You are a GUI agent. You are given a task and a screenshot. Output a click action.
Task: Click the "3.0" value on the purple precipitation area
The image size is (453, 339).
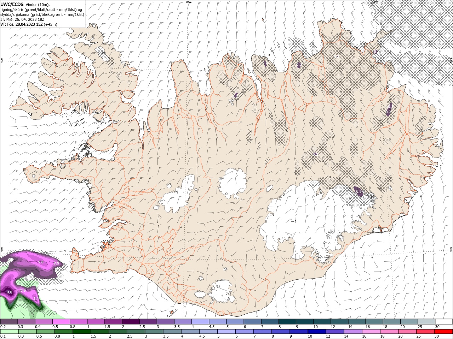(10, 292)
